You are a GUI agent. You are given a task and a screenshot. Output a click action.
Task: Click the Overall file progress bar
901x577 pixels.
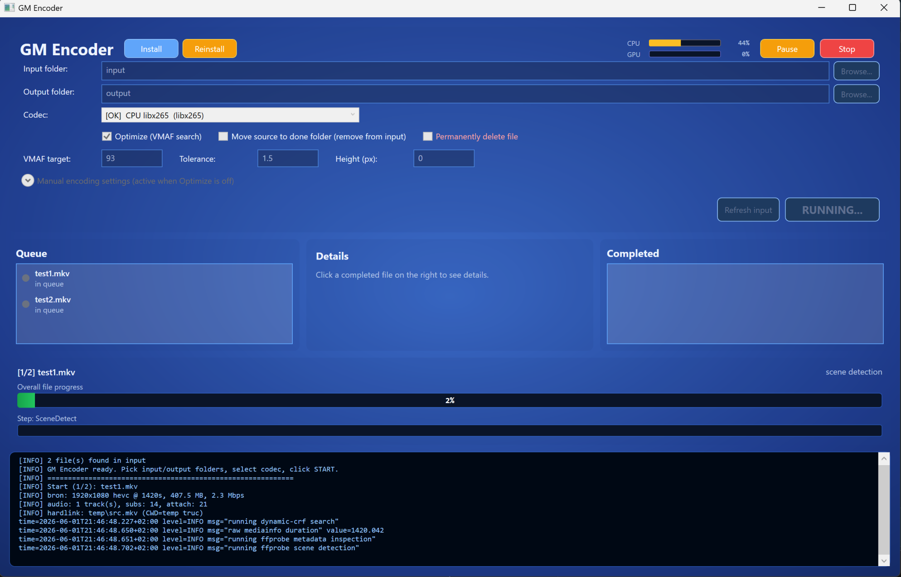[x=450, y=400]
